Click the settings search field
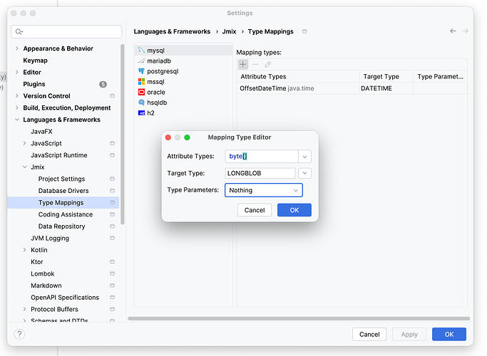The image size is (487, 356). pos(66,31)
